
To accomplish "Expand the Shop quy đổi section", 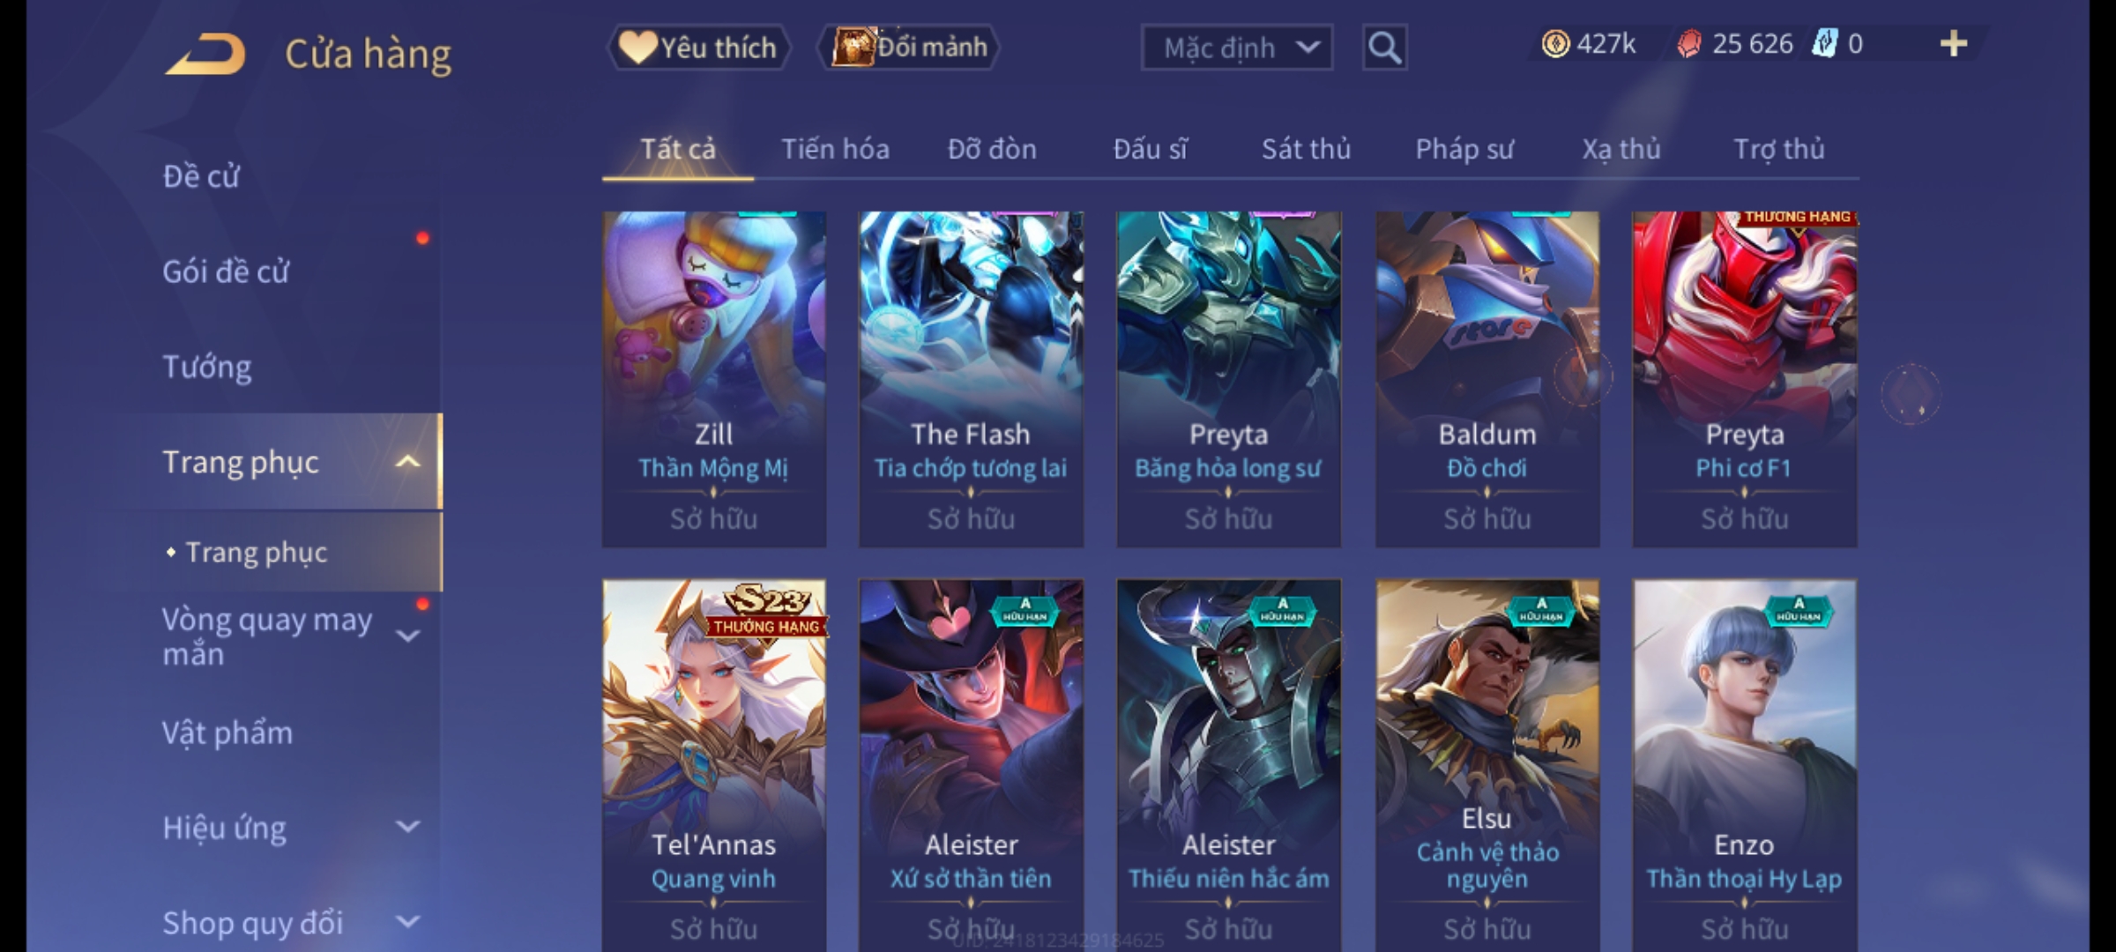I will tap(406, 922).
